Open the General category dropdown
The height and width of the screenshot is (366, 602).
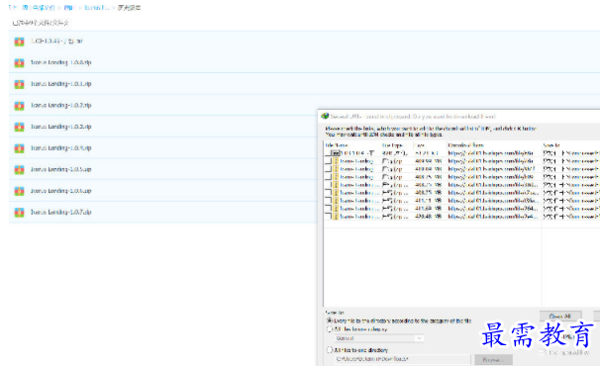[x=379, y=338]
